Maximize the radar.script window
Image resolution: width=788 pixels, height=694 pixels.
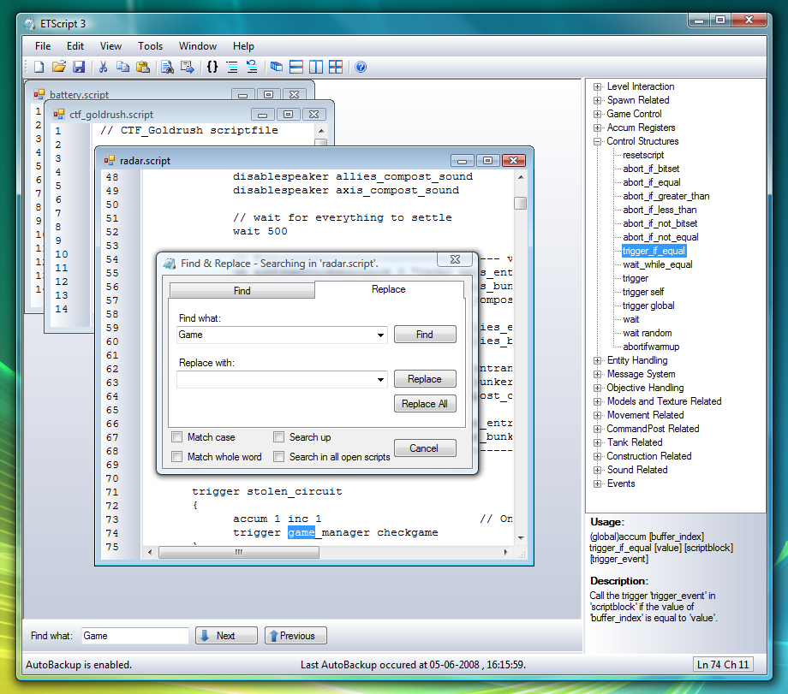(x=487, y=160)
